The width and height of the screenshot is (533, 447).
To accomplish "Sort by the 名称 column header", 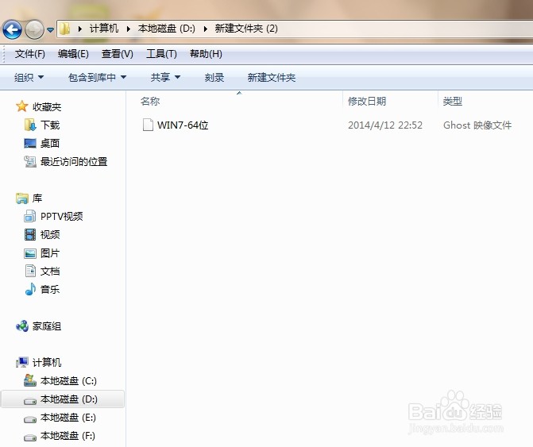I will (x=150, y=101).
